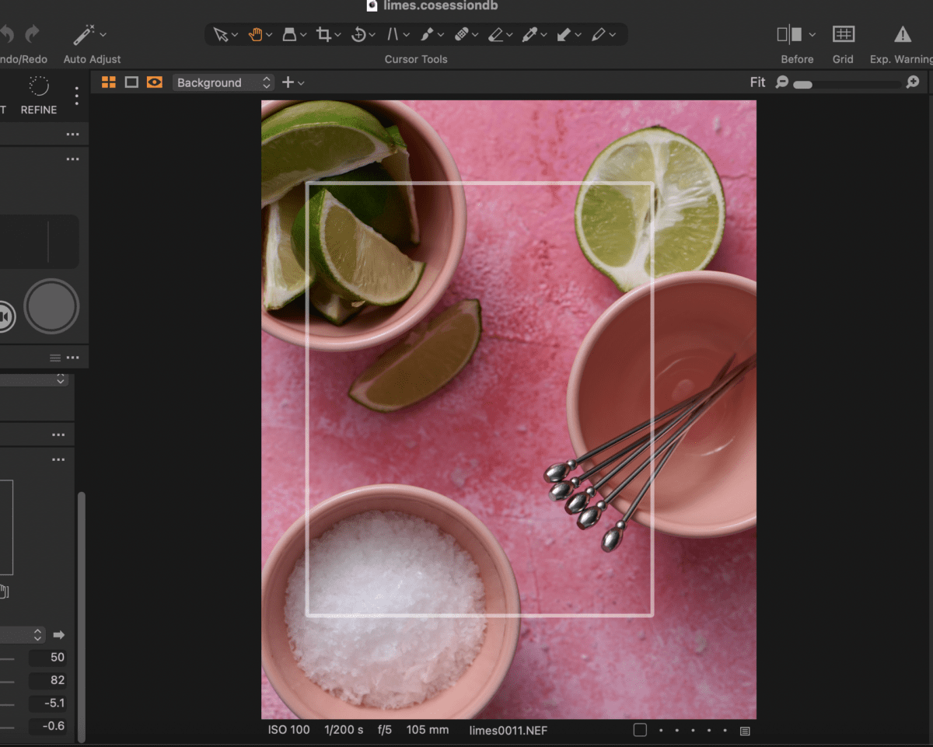The height and width of the screenshot is (747, 933).
Task: Open the Grid overlay
Action: pos(843,34)
